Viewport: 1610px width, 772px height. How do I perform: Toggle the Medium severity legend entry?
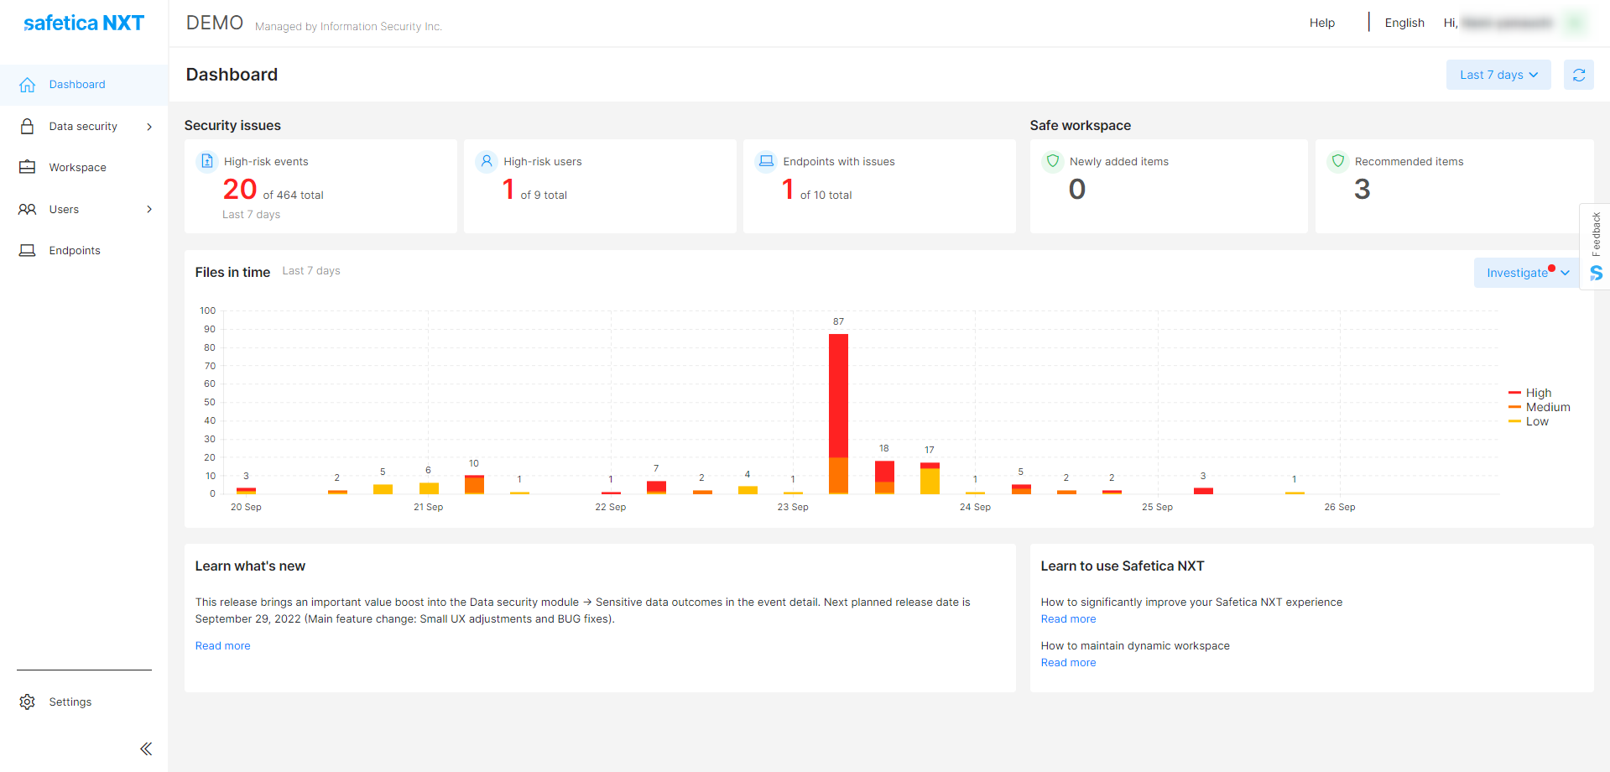coord(1540,407)
